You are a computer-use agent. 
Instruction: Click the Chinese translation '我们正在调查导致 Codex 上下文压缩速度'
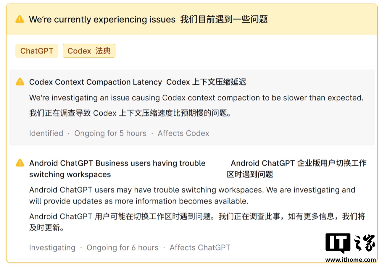coord(130,113)
